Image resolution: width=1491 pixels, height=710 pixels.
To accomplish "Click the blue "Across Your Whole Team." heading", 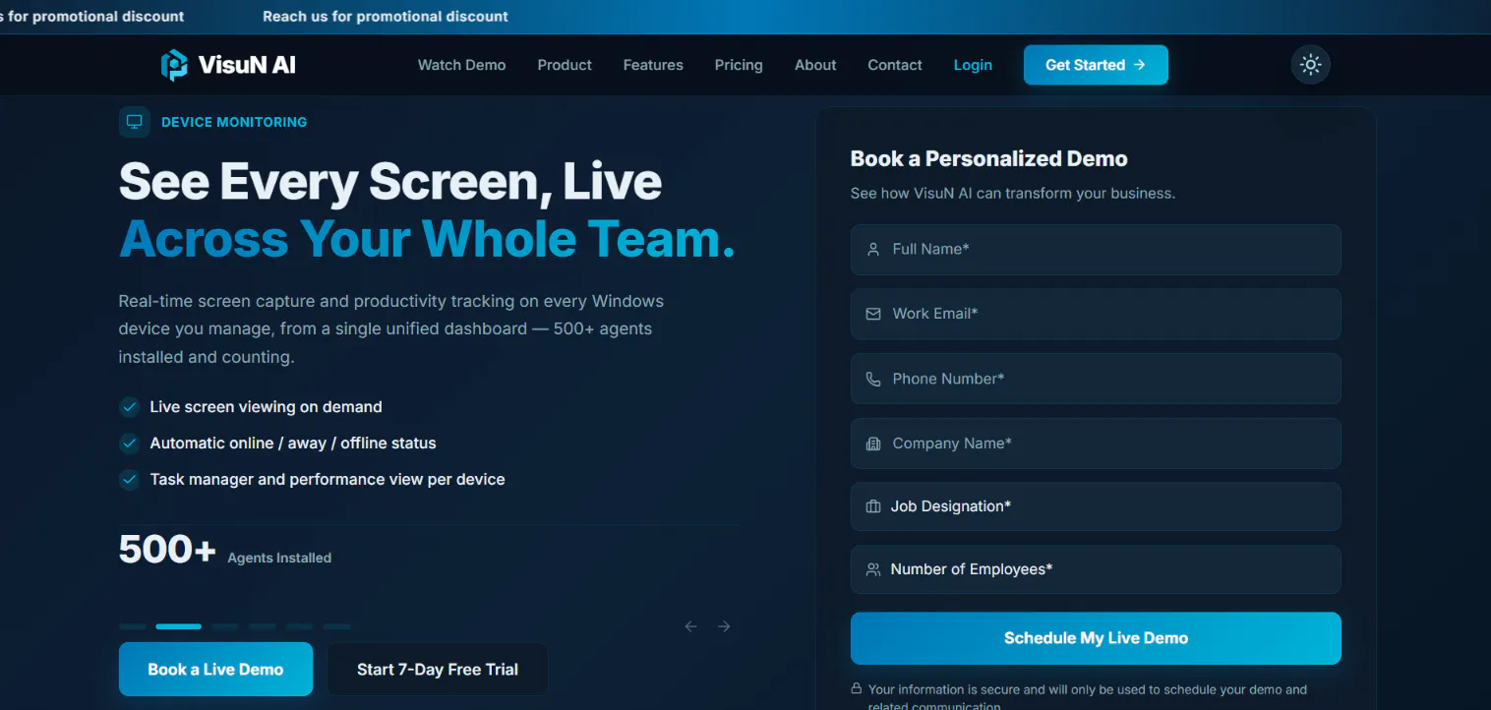I will coord(427,239).
